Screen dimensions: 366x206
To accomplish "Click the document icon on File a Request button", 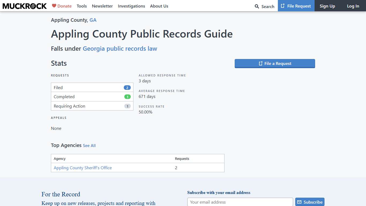I will tap(260, 63).
